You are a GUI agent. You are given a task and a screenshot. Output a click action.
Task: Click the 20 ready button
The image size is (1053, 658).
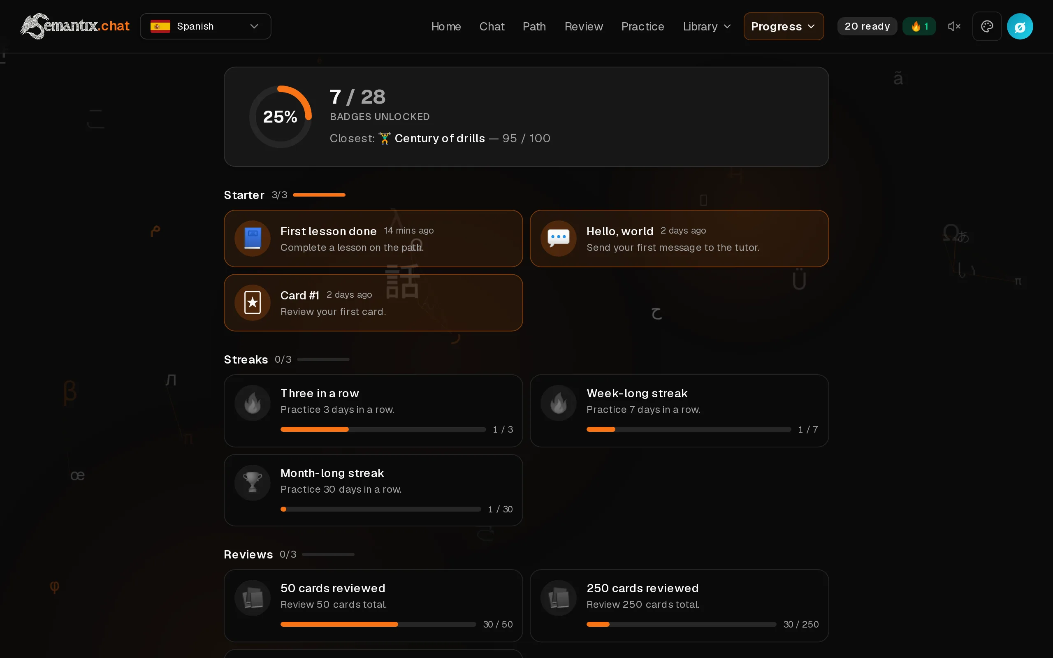(867, 27)
